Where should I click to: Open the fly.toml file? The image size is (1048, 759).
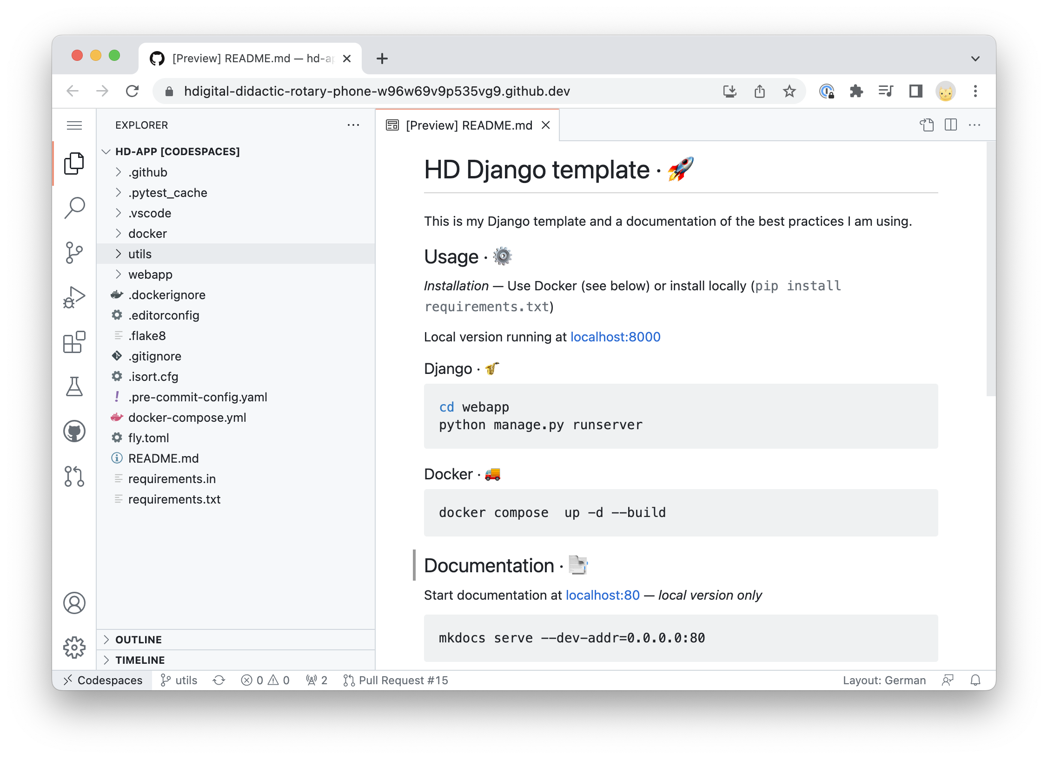pyautogui.click(x=236, y=438)
